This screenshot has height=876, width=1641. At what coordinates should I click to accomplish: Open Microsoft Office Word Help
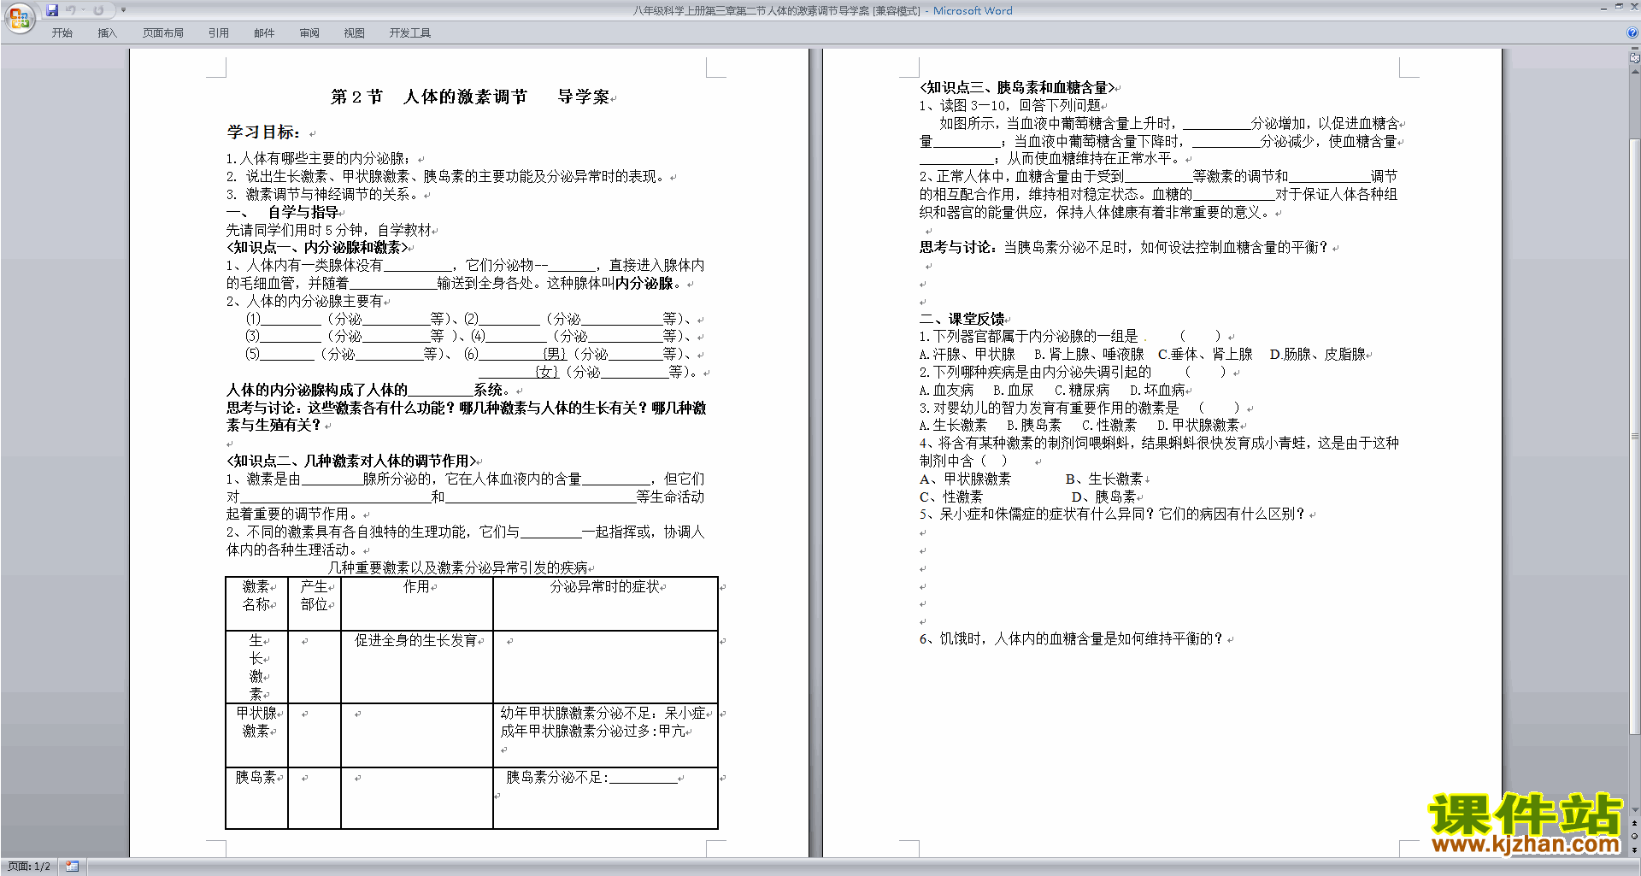(1632, 32)
